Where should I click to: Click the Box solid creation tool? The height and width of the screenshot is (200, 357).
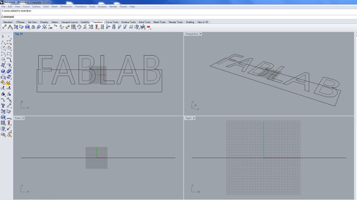[3, 71]
